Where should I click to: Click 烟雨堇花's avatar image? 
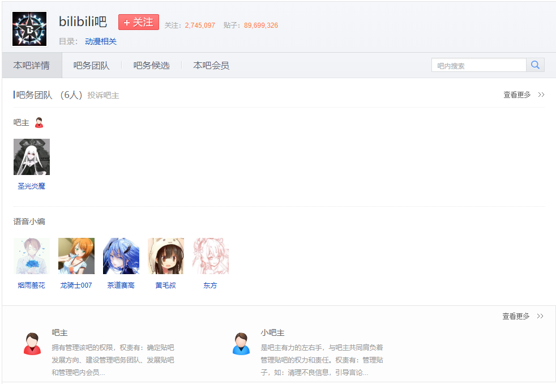pos(32,256)
